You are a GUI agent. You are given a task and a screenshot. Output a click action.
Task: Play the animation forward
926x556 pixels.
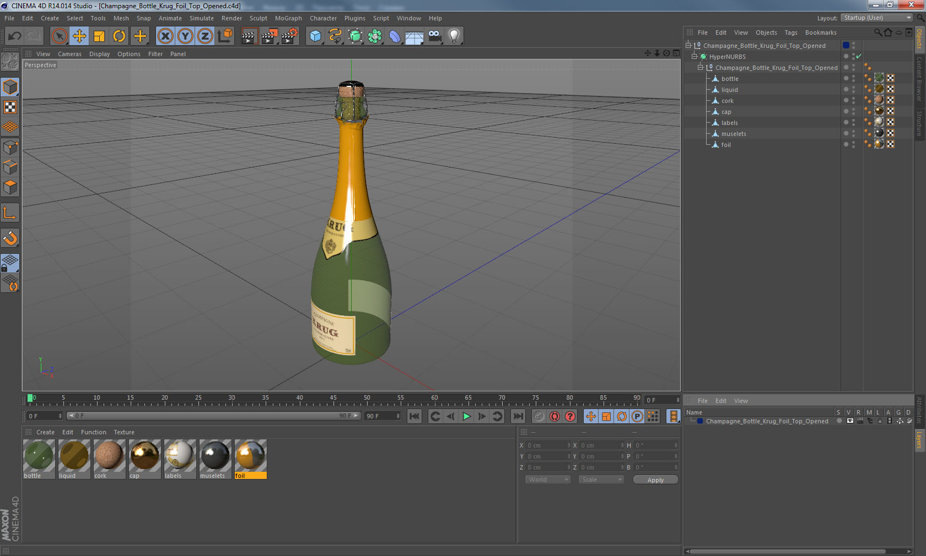[466, 416]
